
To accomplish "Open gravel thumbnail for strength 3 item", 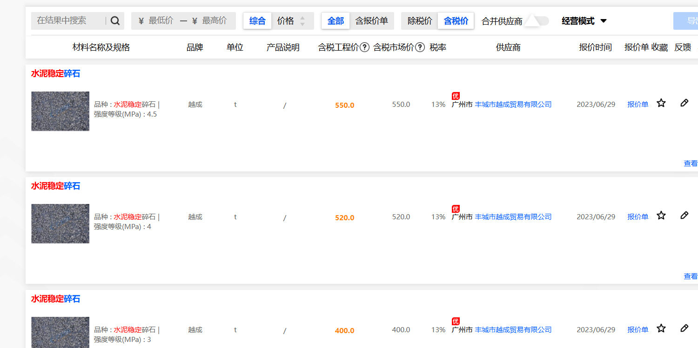I will tap(60, 332).
